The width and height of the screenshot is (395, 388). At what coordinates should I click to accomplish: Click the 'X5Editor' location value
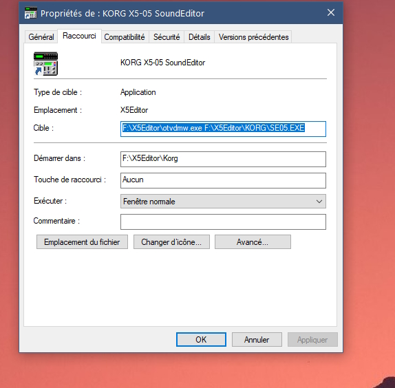(x=134, y=110)
